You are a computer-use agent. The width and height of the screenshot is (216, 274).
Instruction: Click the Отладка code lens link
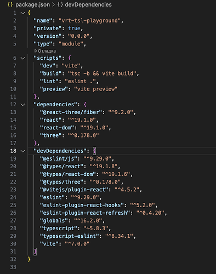pos(47,51)
